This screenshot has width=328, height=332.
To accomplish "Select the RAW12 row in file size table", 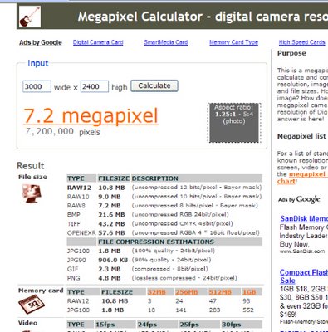I will pyautogui.click(x=164, y=188).
